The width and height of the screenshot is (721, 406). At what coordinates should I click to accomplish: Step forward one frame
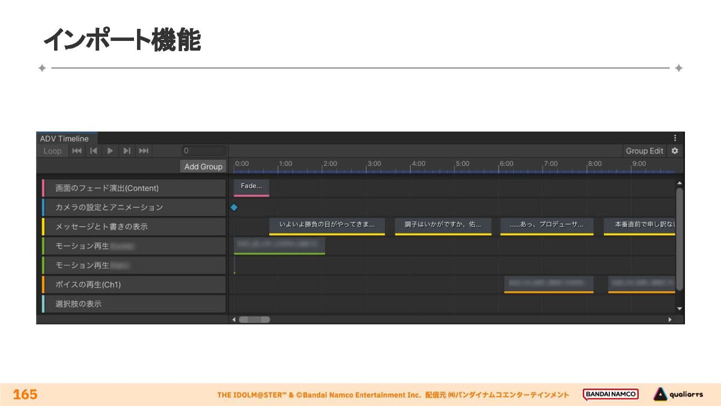pos(127,151)
